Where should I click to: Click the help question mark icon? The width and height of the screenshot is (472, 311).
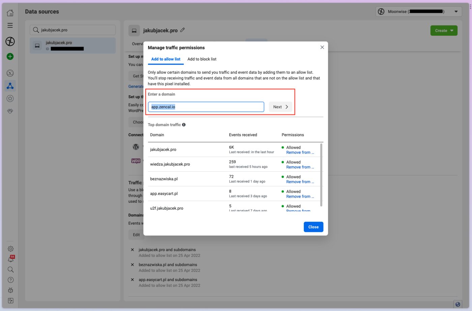[x=10, y=280]
